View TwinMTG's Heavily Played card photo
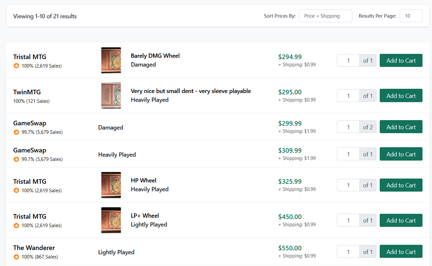This screenshot has height=266, width=432. pyautogui.click(x=111, y=96)
